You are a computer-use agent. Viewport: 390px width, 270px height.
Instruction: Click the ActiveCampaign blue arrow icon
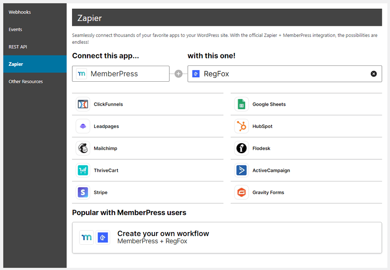pyautogui.click(x=241, y=170)
